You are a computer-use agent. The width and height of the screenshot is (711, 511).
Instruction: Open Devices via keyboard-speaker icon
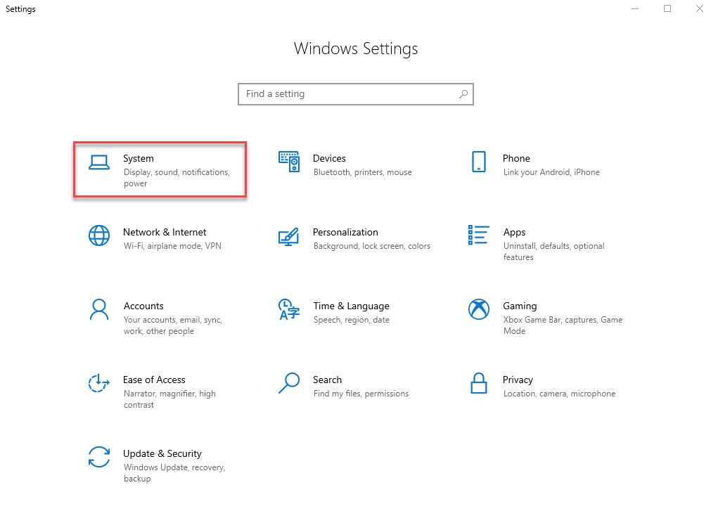[289, 162]
